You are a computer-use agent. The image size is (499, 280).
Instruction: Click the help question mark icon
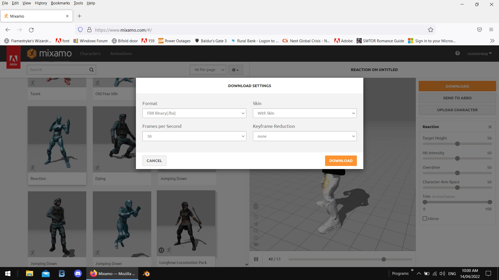[x=457, y=53]
